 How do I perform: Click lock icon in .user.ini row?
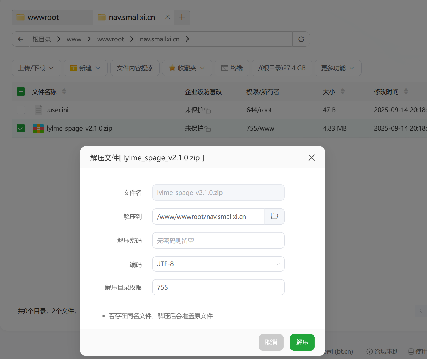pos(208,110)
